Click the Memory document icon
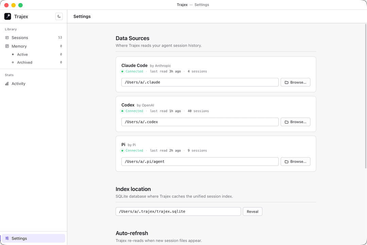This screenshot has height=245, width=367. click(x=7, y=46)
